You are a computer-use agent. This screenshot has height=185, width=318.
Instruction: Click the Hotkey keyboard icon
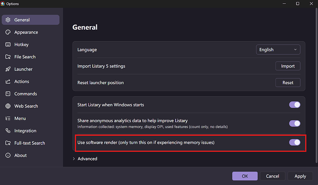8,45
